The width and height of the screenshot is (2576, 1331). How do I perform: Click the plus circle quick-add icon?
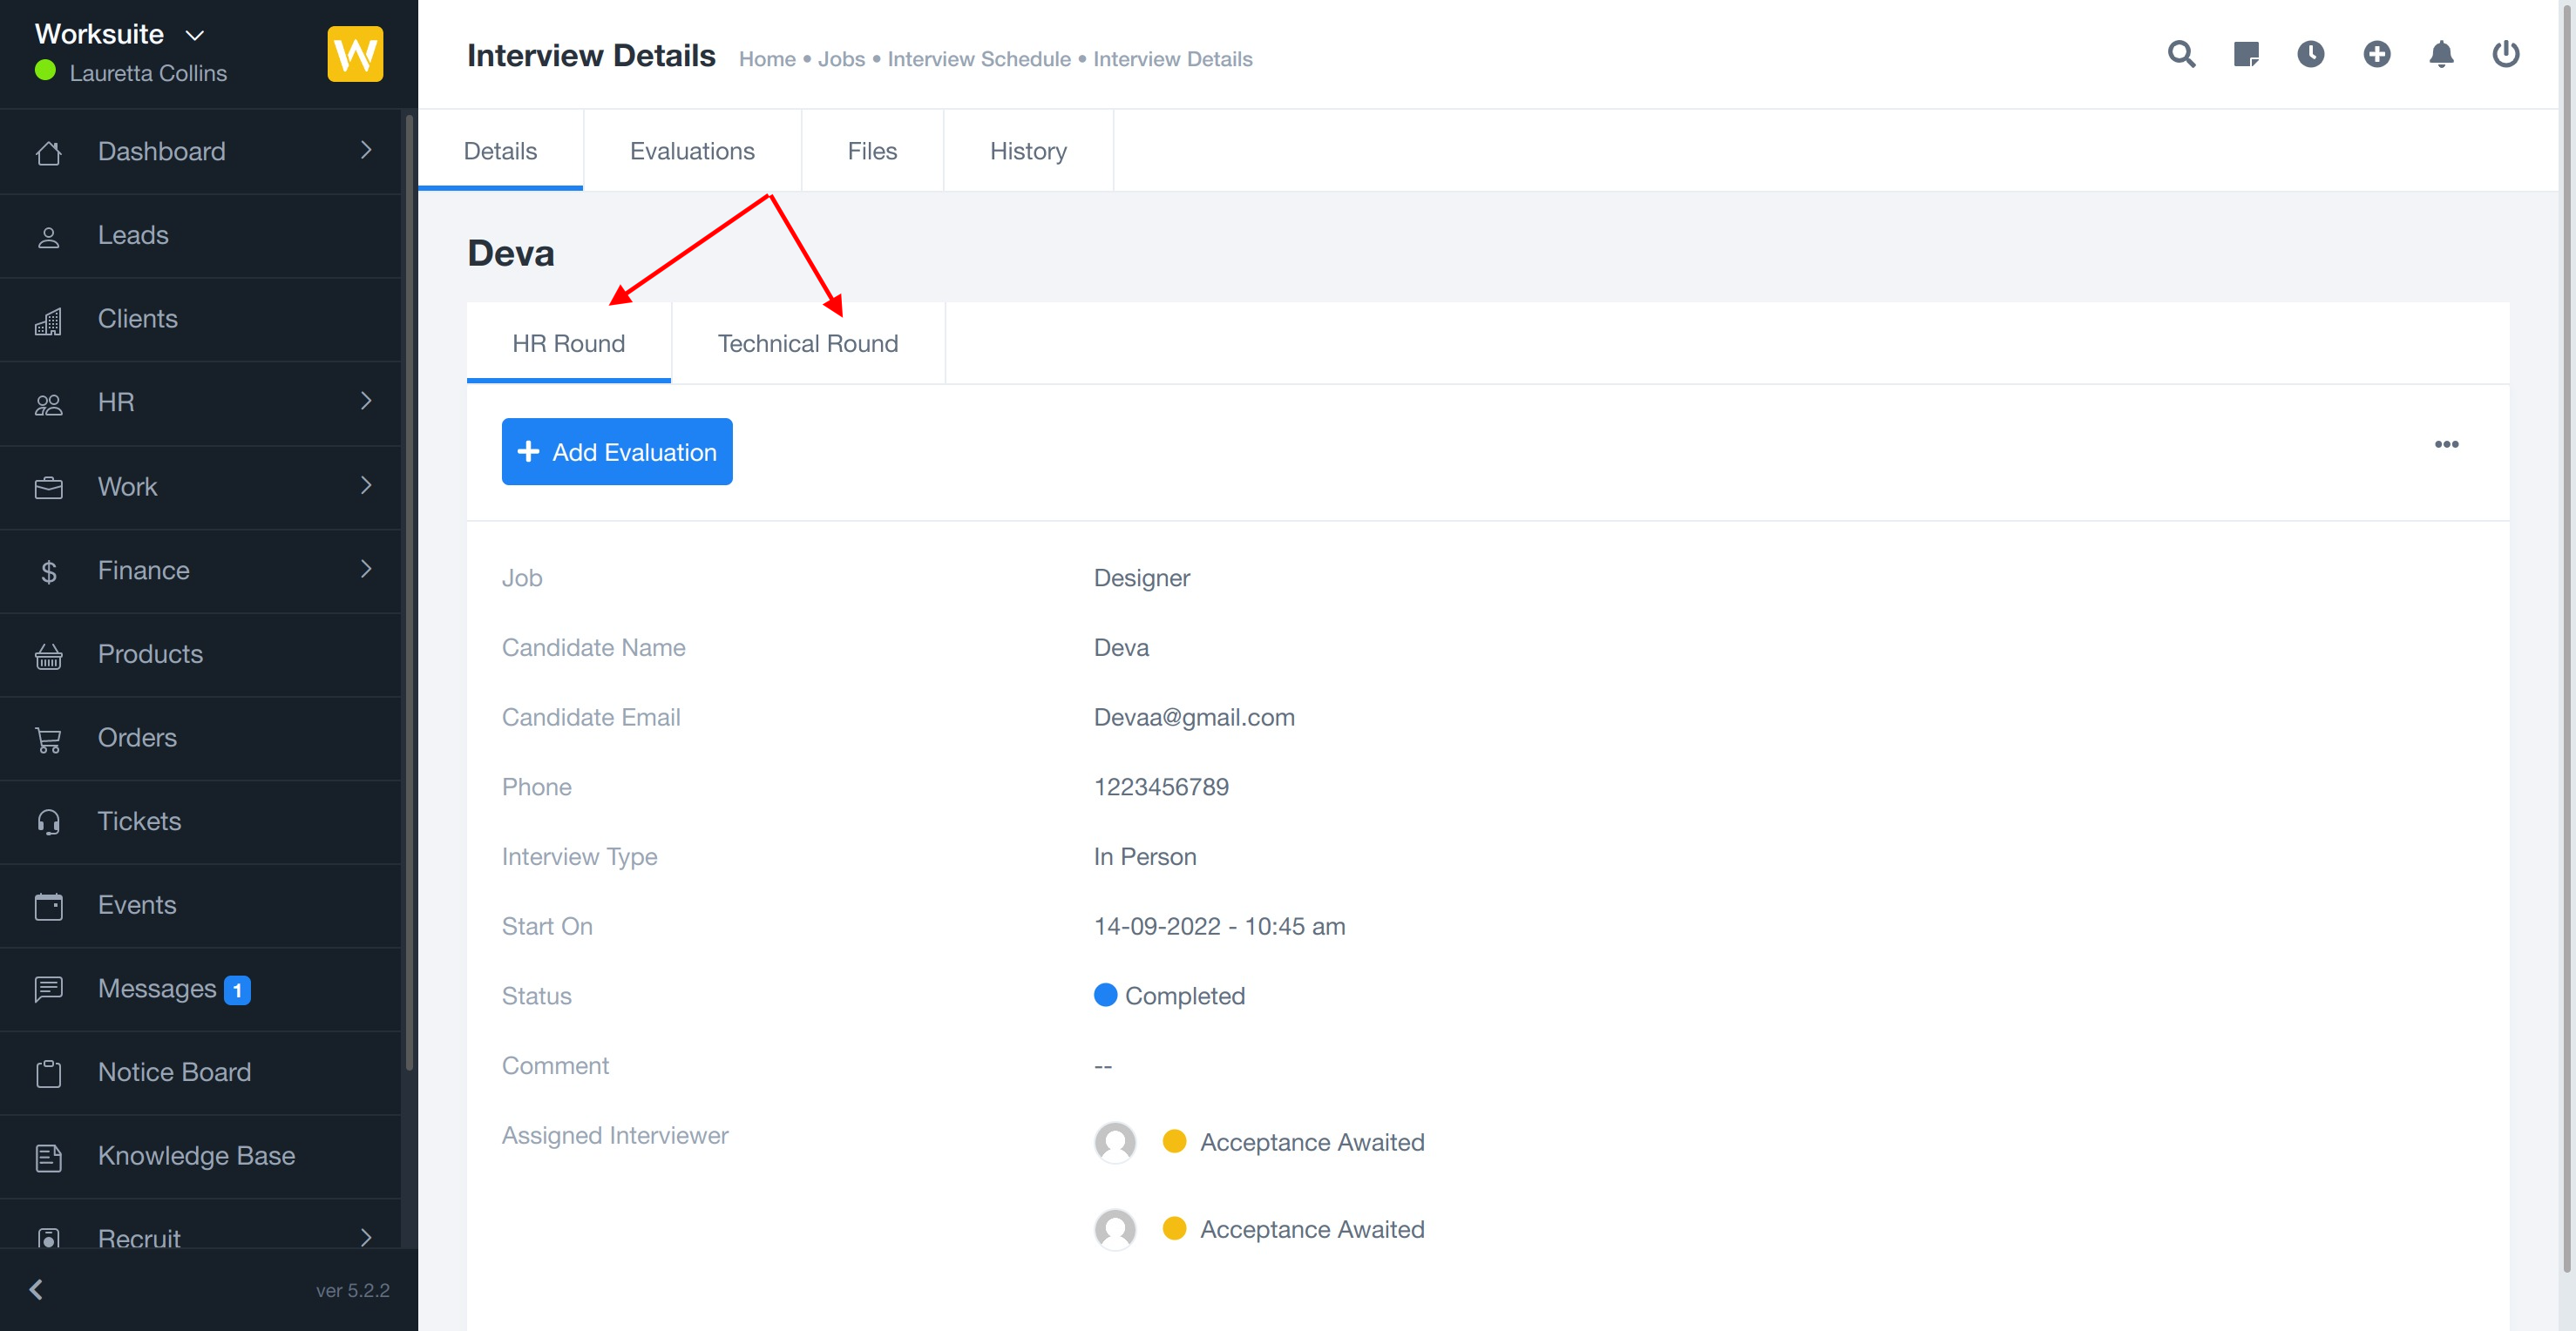click(2376, 54)
